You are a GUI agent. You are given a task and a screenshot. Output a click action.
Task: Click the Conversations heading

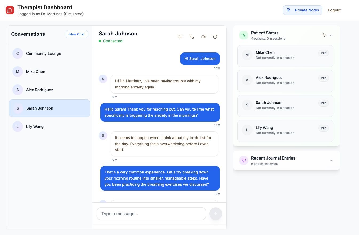click(28, 34)
